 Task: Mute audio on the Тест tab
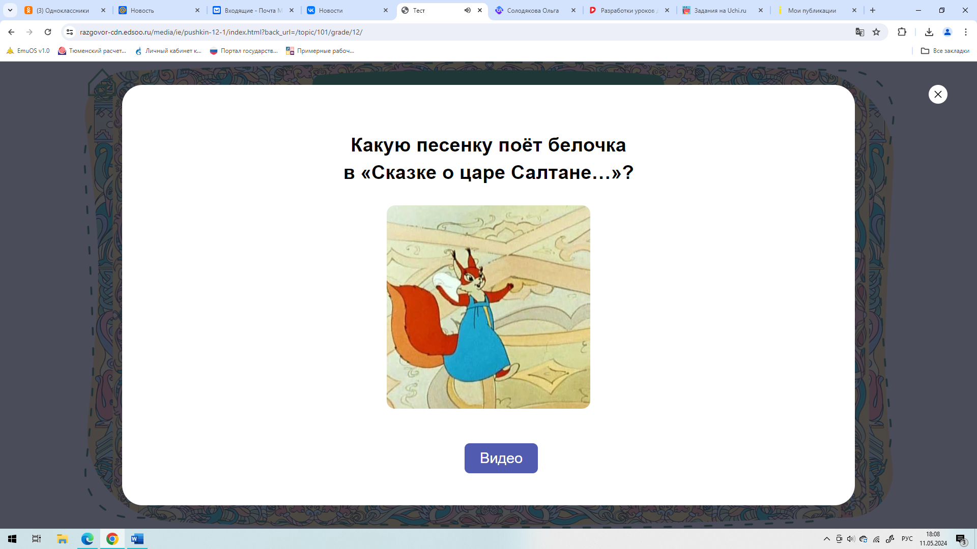click(468, 10)
